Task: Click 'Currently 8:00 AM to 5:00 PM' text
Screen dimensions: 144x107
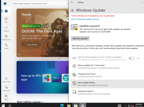Action: [90, 77]
